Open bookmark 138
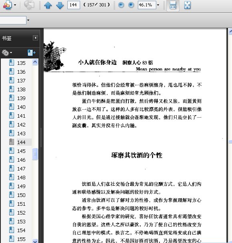232x243 pixels. [x=21, y=89]
